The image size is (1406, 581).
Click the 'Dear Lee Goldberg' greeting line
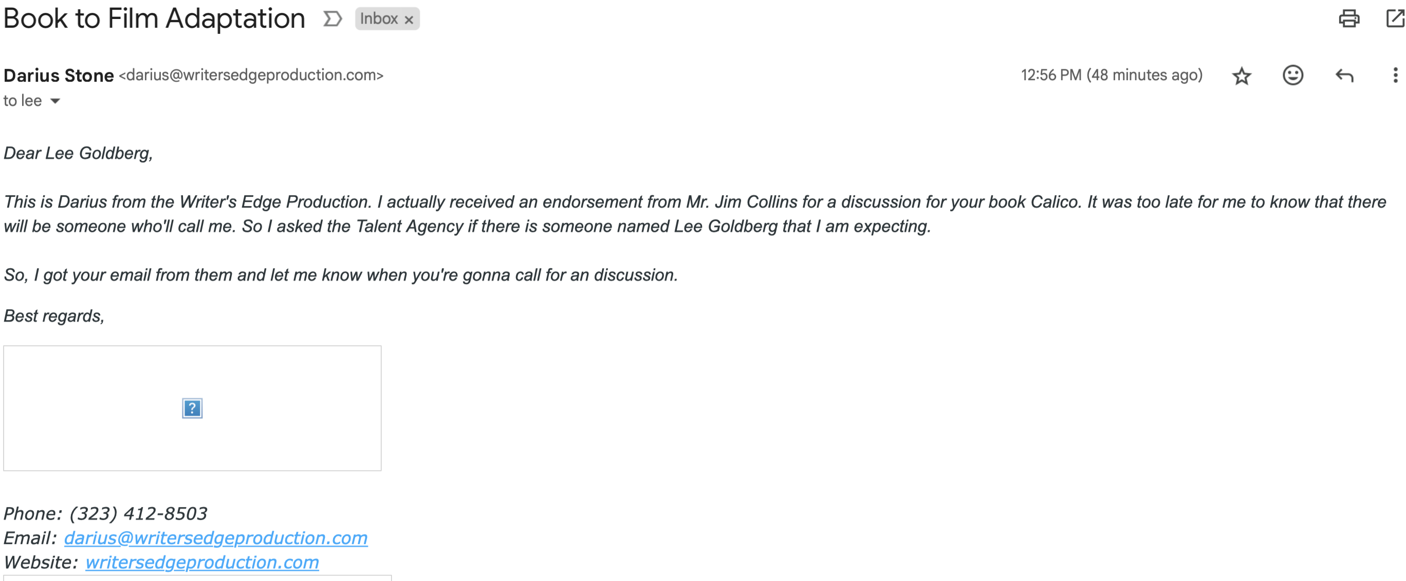[78, 153]
